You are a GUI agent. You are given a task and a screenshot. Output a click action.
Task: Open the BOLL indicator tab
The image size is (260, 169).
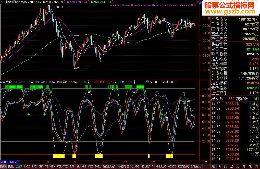(98, 166)
